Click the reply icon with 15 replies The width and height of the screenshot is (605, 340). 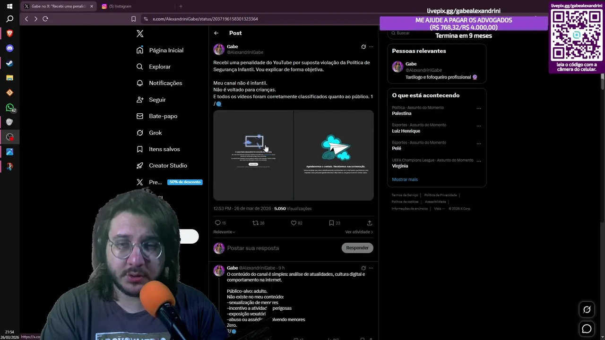[220, 223]
